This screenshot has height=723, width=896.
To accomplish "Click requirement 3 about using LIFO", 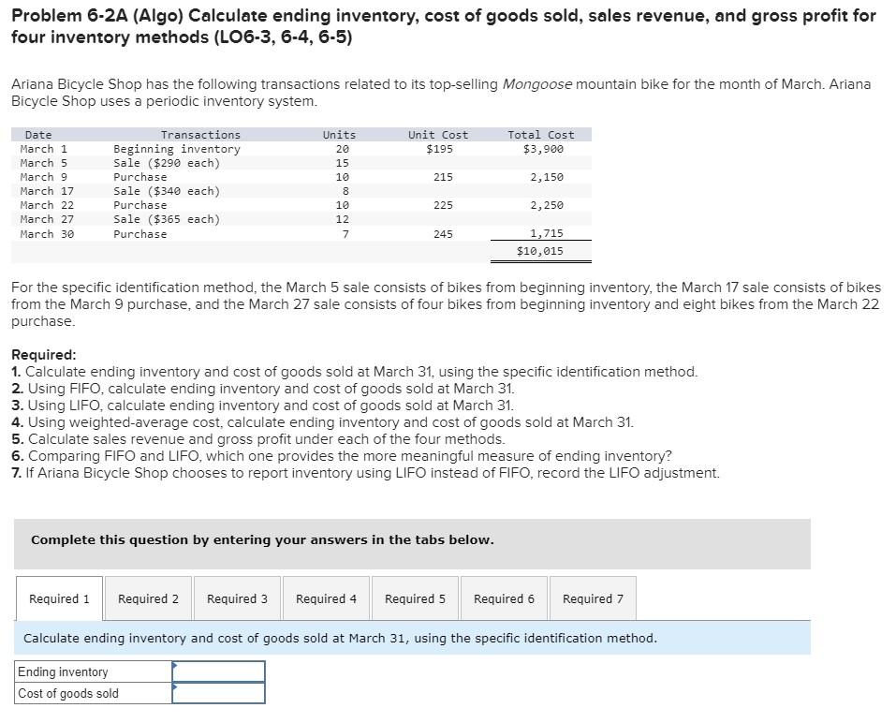I will pyautogui.click(x=263, y=406).
